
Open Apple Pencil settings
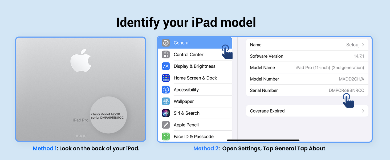[x=195, y=125]
